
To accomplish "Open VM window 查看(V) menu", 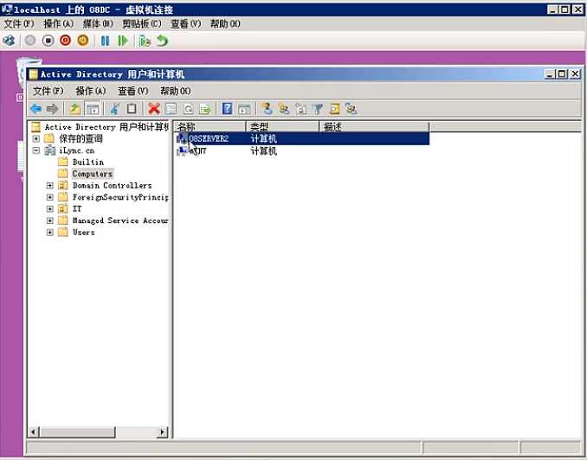I will [x=185, y=24].
